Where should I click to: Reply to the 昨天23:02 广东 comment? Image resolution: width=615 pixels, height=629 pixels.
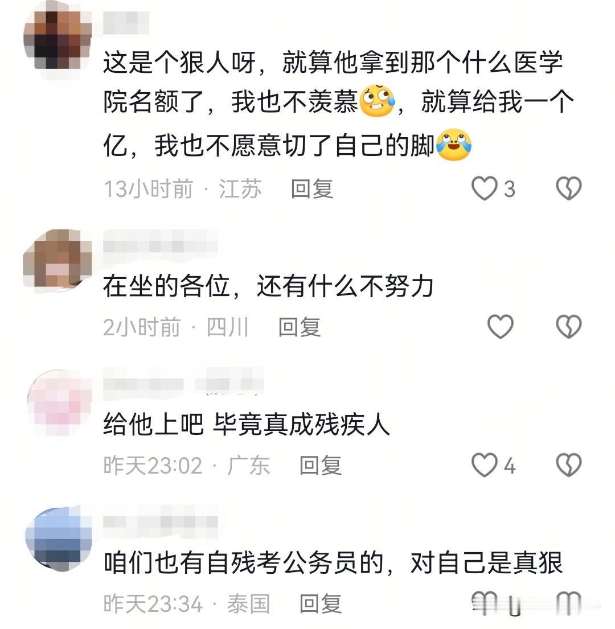pos(321,466)
